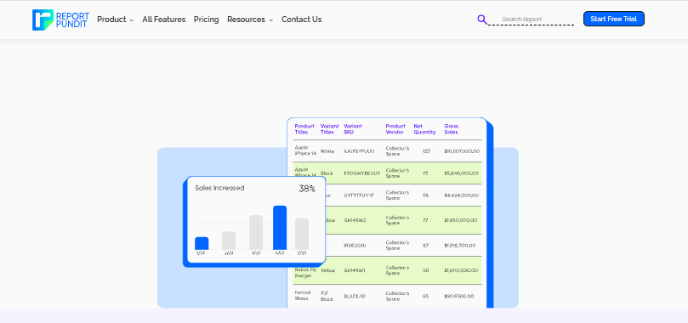Click the 38% value in the chart card
The width and height of the screenshot is (688, 323).
307,189
